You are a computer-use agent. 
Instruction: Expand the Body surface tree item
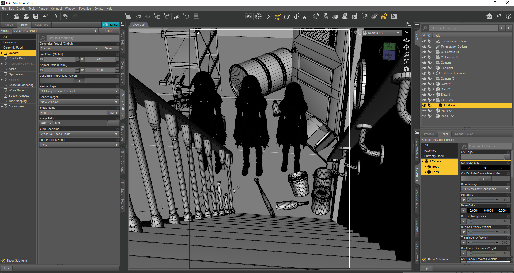pos(425,167)
